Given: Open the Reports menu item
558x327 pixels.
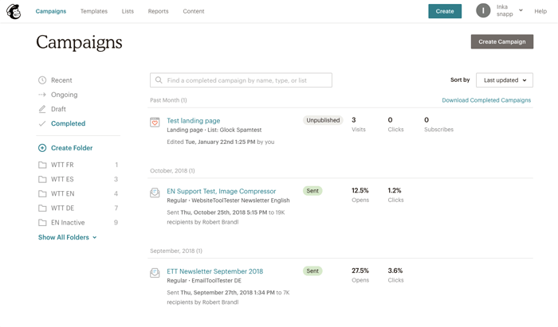Looking at the screenshot, I should [x=158, y=11].
